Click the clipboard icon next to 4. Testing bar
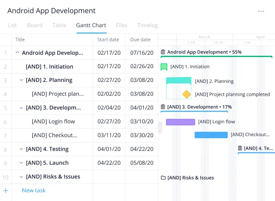Image resolution: width=275 pixels, height=201 pixels. (240, 148)
